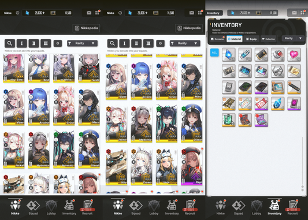Open the mail icon in Inventory panel

point(294,13)
